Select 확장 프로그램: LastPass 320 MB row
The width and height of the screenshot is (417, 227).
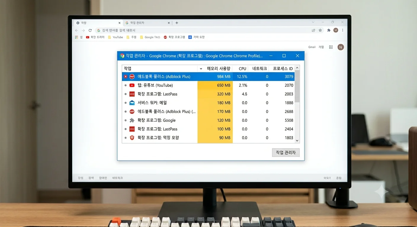point(208,94)
